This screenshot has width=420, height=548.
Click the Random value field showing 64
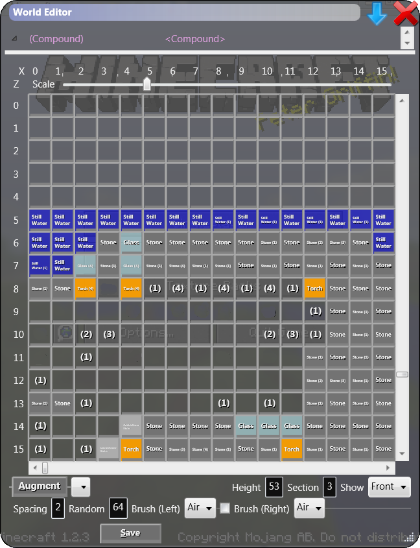(117, 508)
